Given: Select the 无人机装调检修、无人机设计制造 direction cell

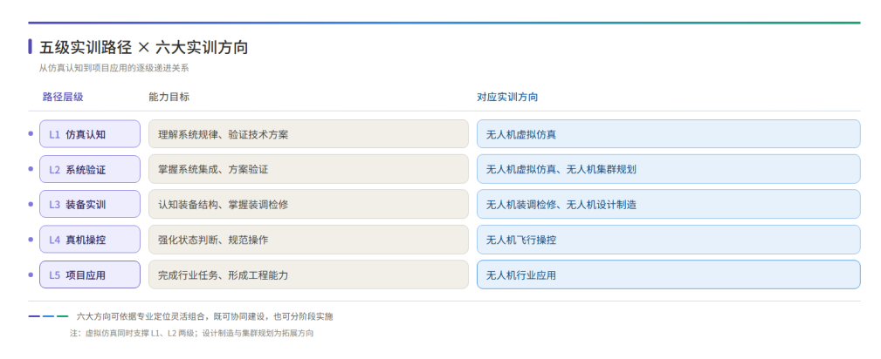Looking at the screenshot, I should (x=669, y=204).
